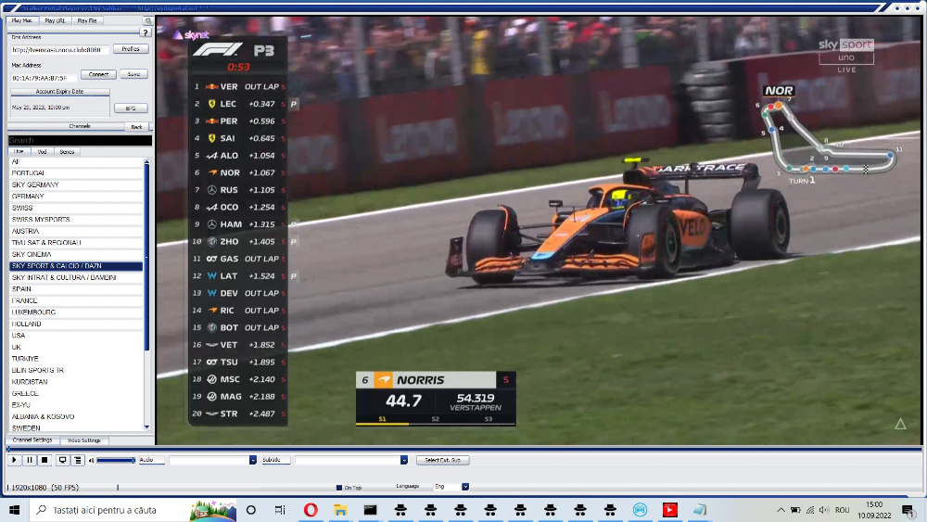The image size is (927, 522).
Task: Click the Save button
Action: [x=133, y=74]
